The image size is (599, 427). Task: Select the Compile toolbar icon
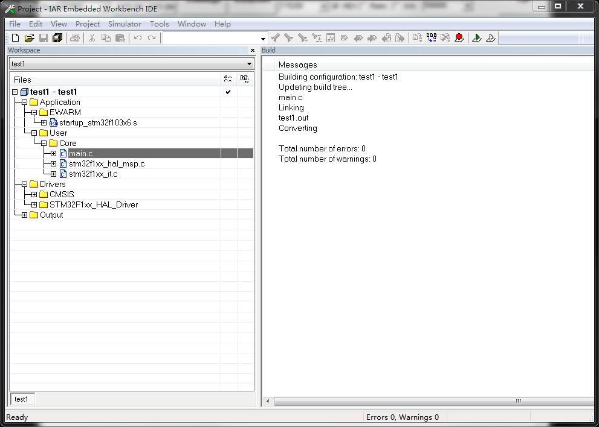tap(416, 37)
